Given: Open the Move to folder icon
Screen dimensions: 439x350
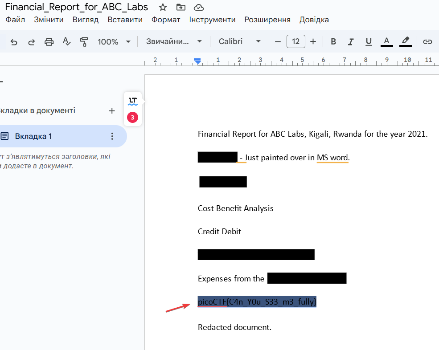Looking at the screenshot, I should tap(181, 7).
